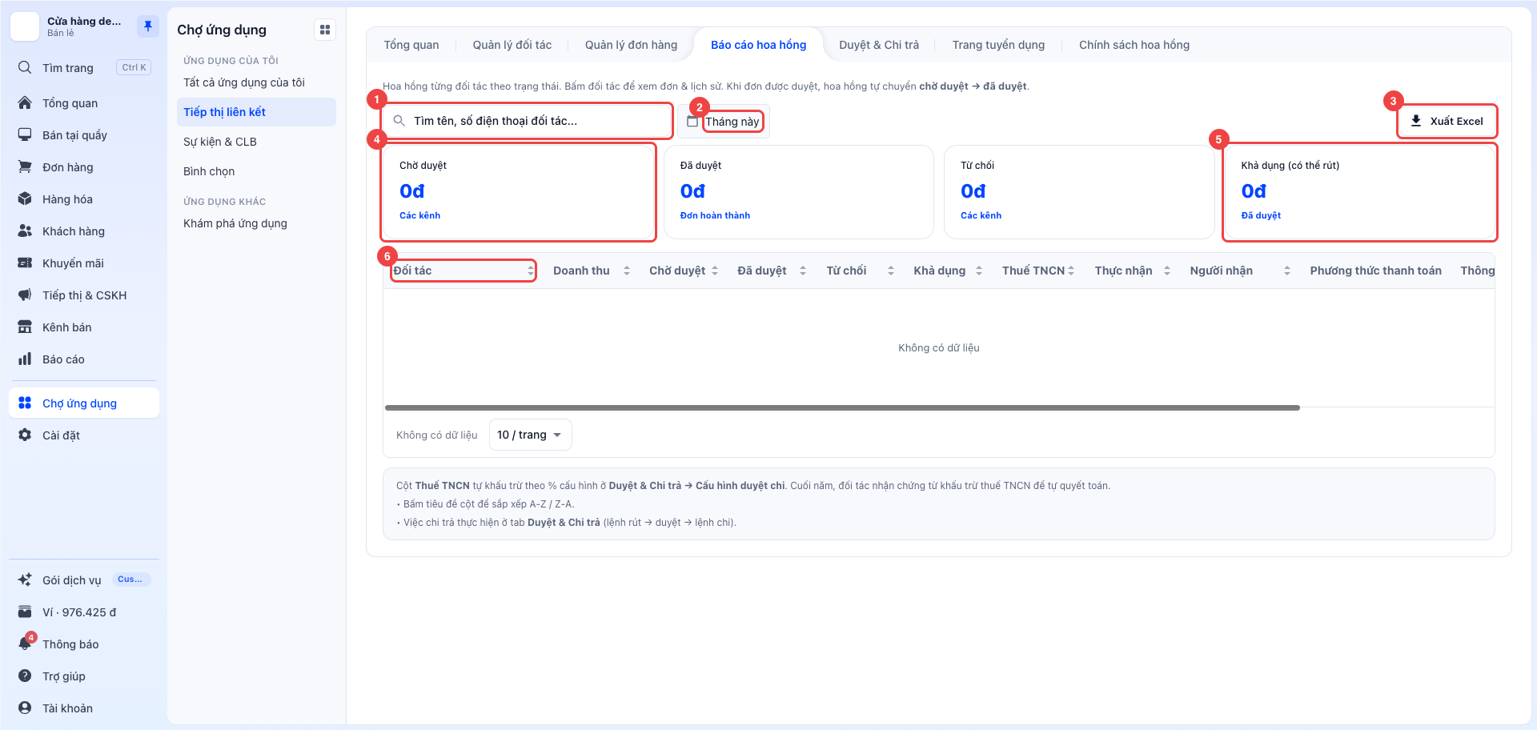1537x730 pixels.
Task: Switch to Quản lý đơn hàng tab
Action: [631, 45]
